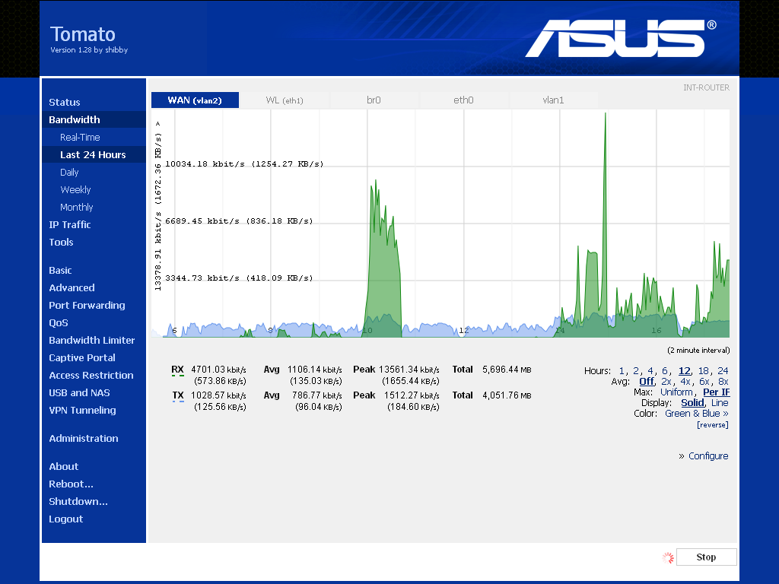Set Display mode to Line
779x584 pixels.
tap(720, 403)
